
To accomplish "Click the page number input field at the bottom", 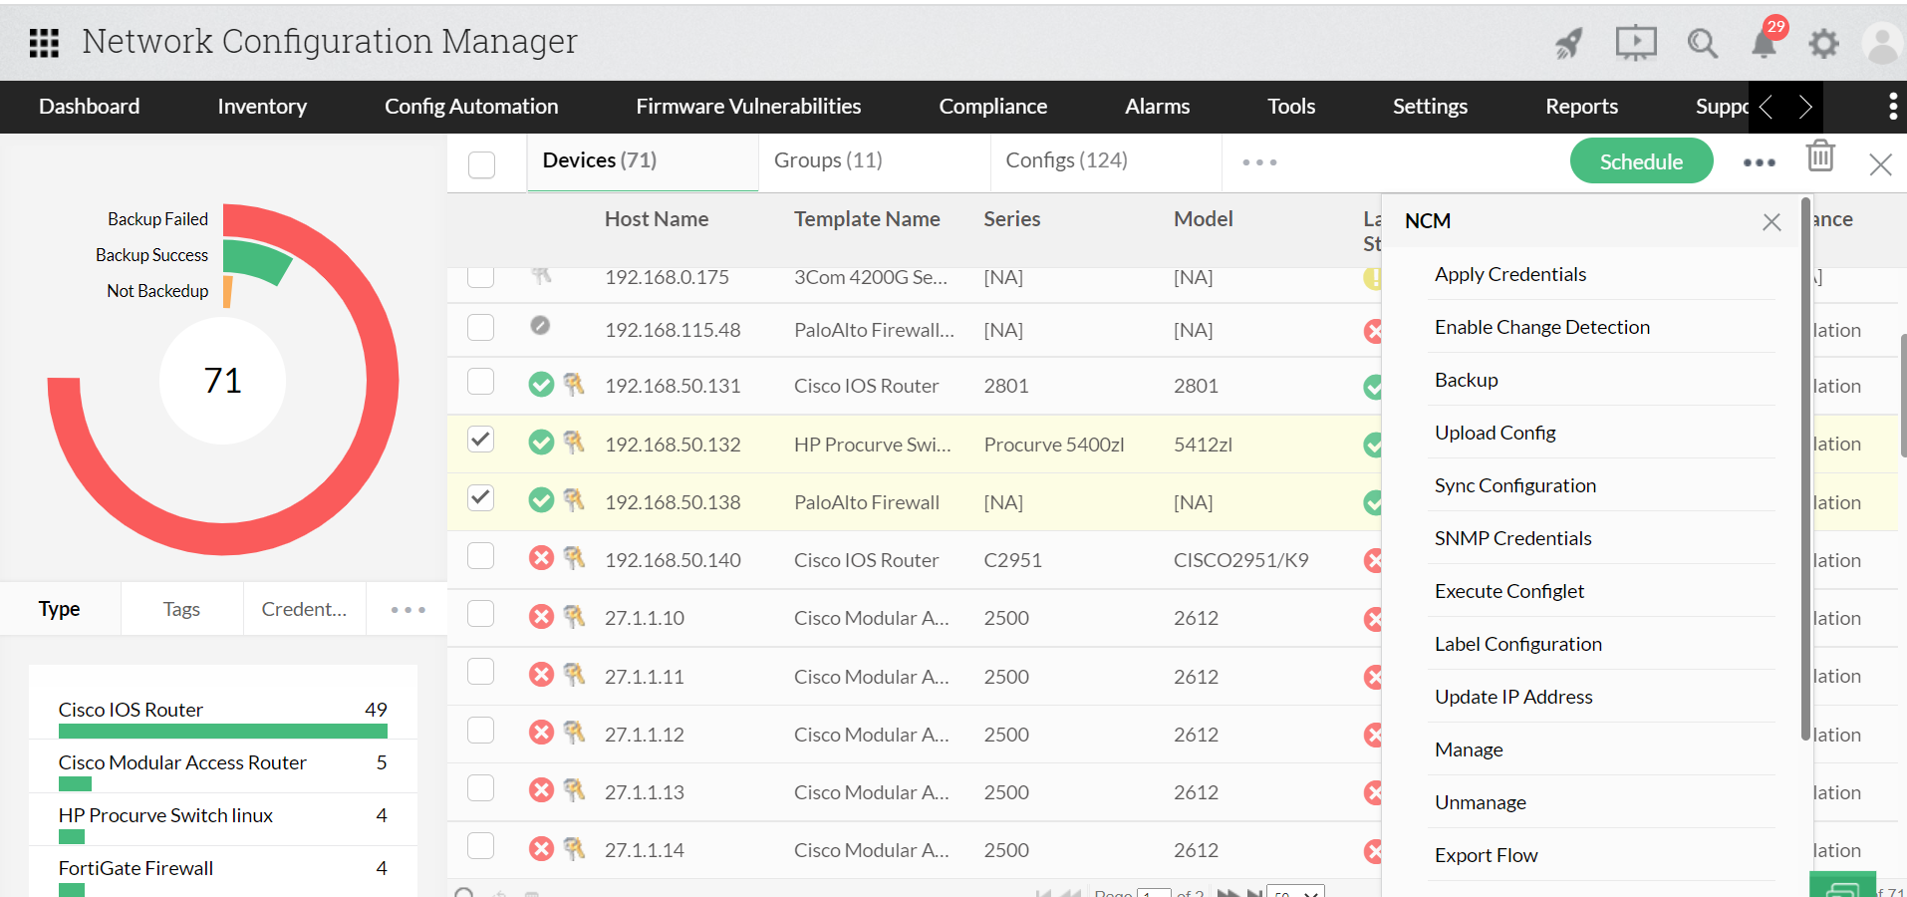I will click(1154, 892).
